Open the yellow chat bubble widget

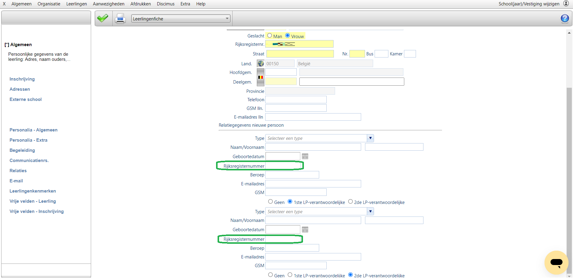click(x=557, y=263)
